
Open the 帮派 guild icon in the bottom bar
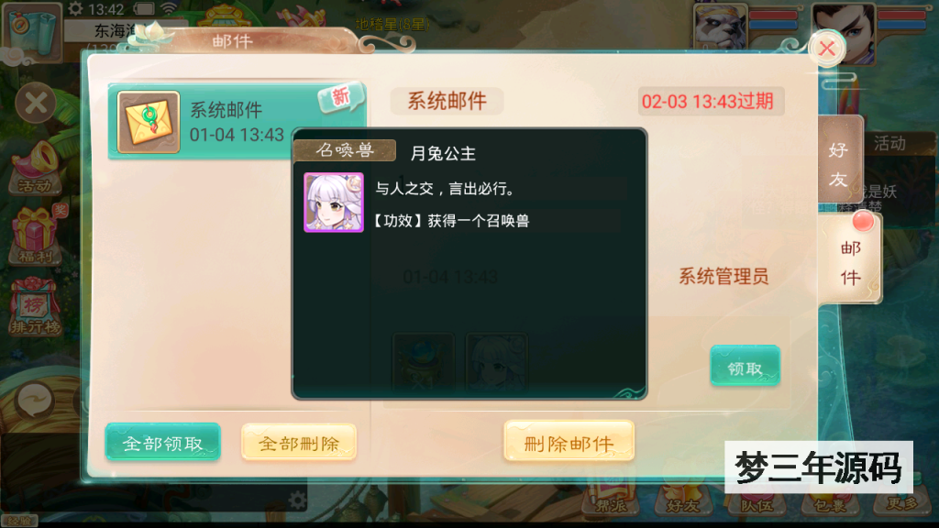tap(610, 498)
